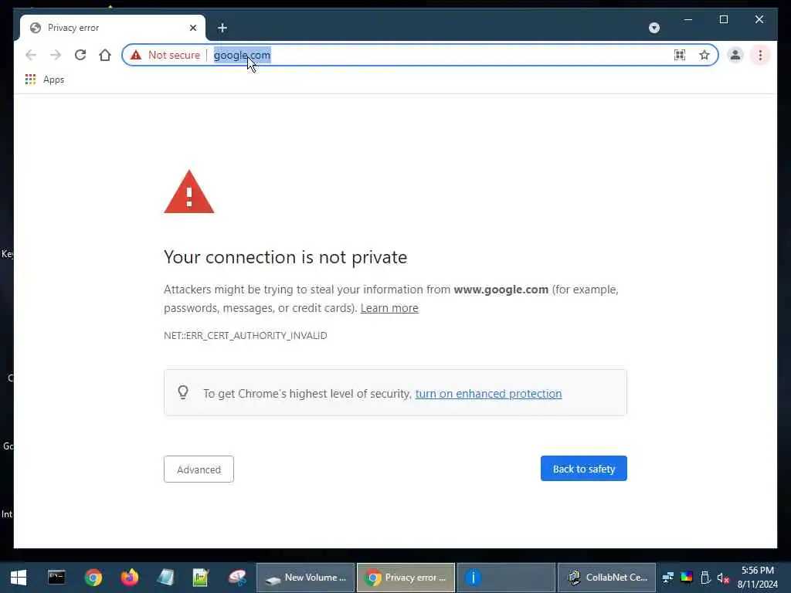Click the NET::ERR_CERT_AUTHORITY_INVALID error code
The image size is (791, 593).
pos(245,336)
